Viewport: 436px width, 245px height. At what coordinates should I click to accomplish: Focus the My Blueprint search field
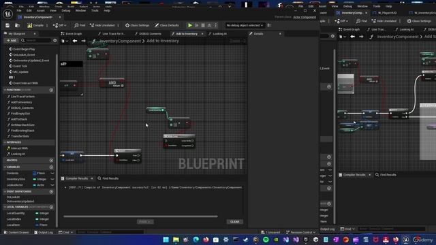(x=35, y=41)
